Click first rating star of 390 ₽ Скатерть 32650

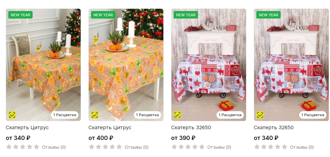point(174,147)
